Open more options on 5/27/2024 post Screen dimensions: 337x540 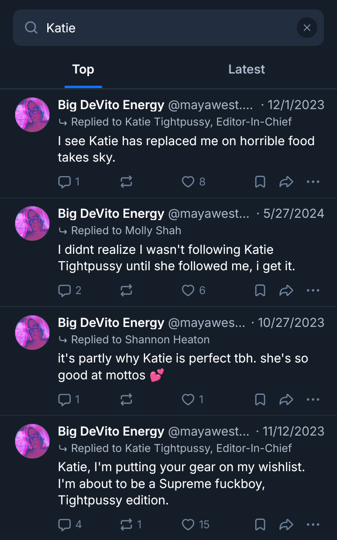tap(313, 291)
